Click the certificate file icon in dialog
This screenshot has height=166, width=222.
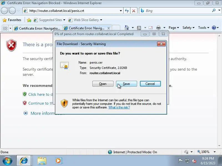click(64, 65)
